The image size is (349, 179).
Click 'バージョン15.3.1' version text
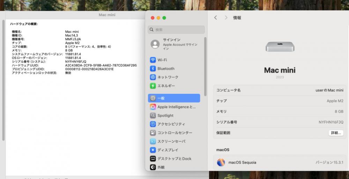[329, 162]
